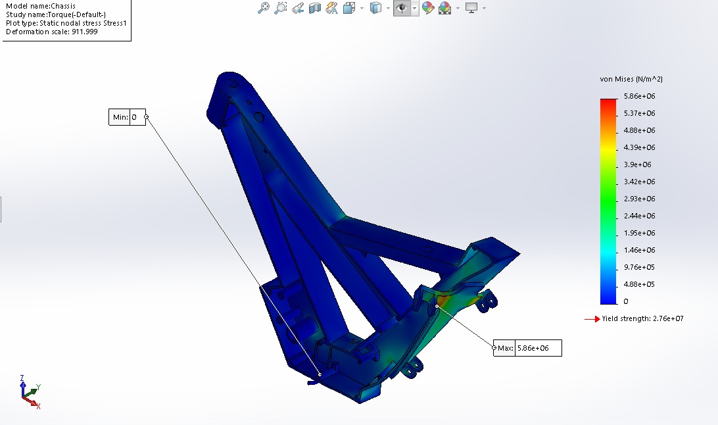Open the Apply Scene dropdown arrow

click(458, 9)
